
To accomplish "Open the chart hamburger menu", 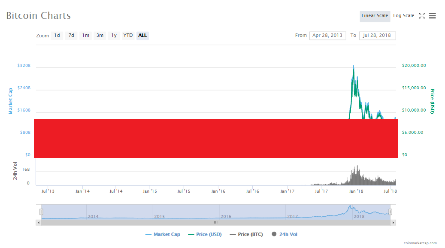I will [433, 16].
